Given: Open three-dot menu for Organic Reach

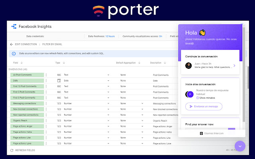Looking at the screenshot, I should (x=46, y=120).
